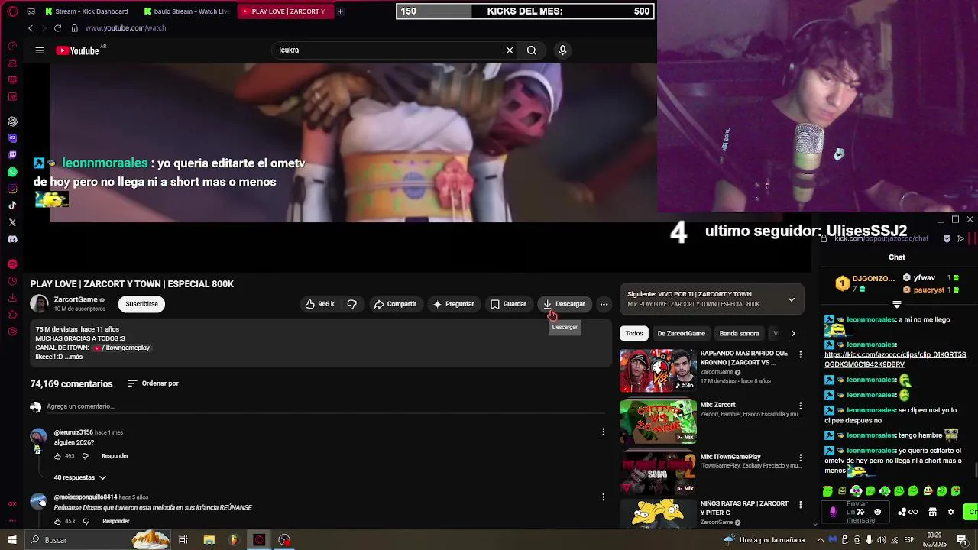The image size is (978, 550).
Task: Open Spotify from the Opera sidebar
Action: [12, 264]
